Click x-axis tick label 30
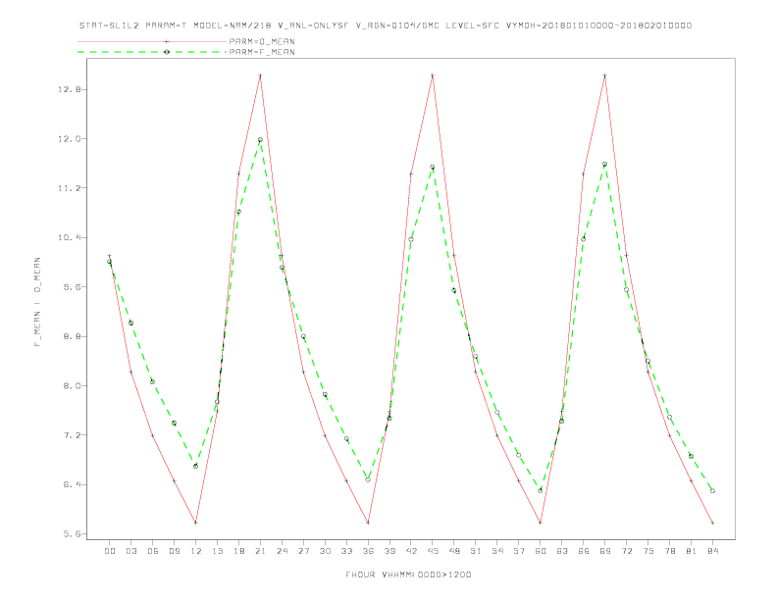Viewport: 777px width, 600px height. [x=325, y=551]
